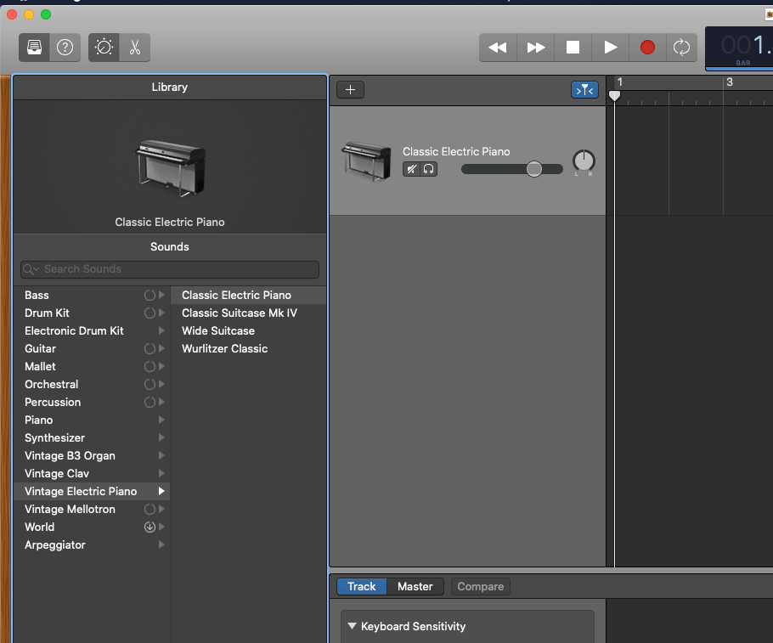Start playback with the Play button
Viewport: 773px width, 643px height.
coord(611,48)
